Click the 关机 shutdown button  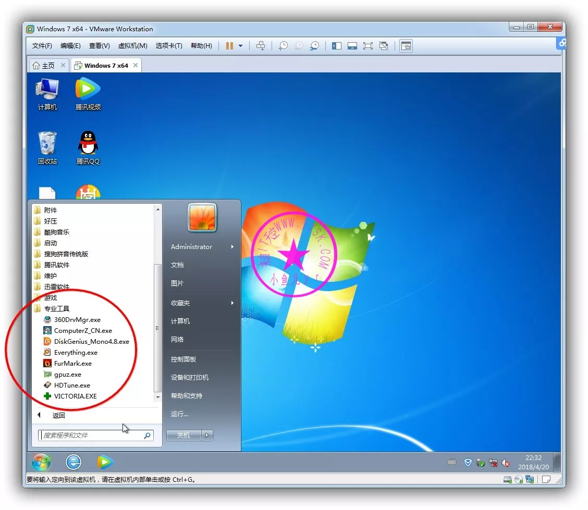click(x=183, y=436)
